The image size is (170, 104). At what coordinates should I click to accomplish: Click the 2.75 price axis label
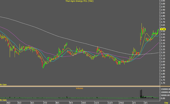click(x=163, y=19)
